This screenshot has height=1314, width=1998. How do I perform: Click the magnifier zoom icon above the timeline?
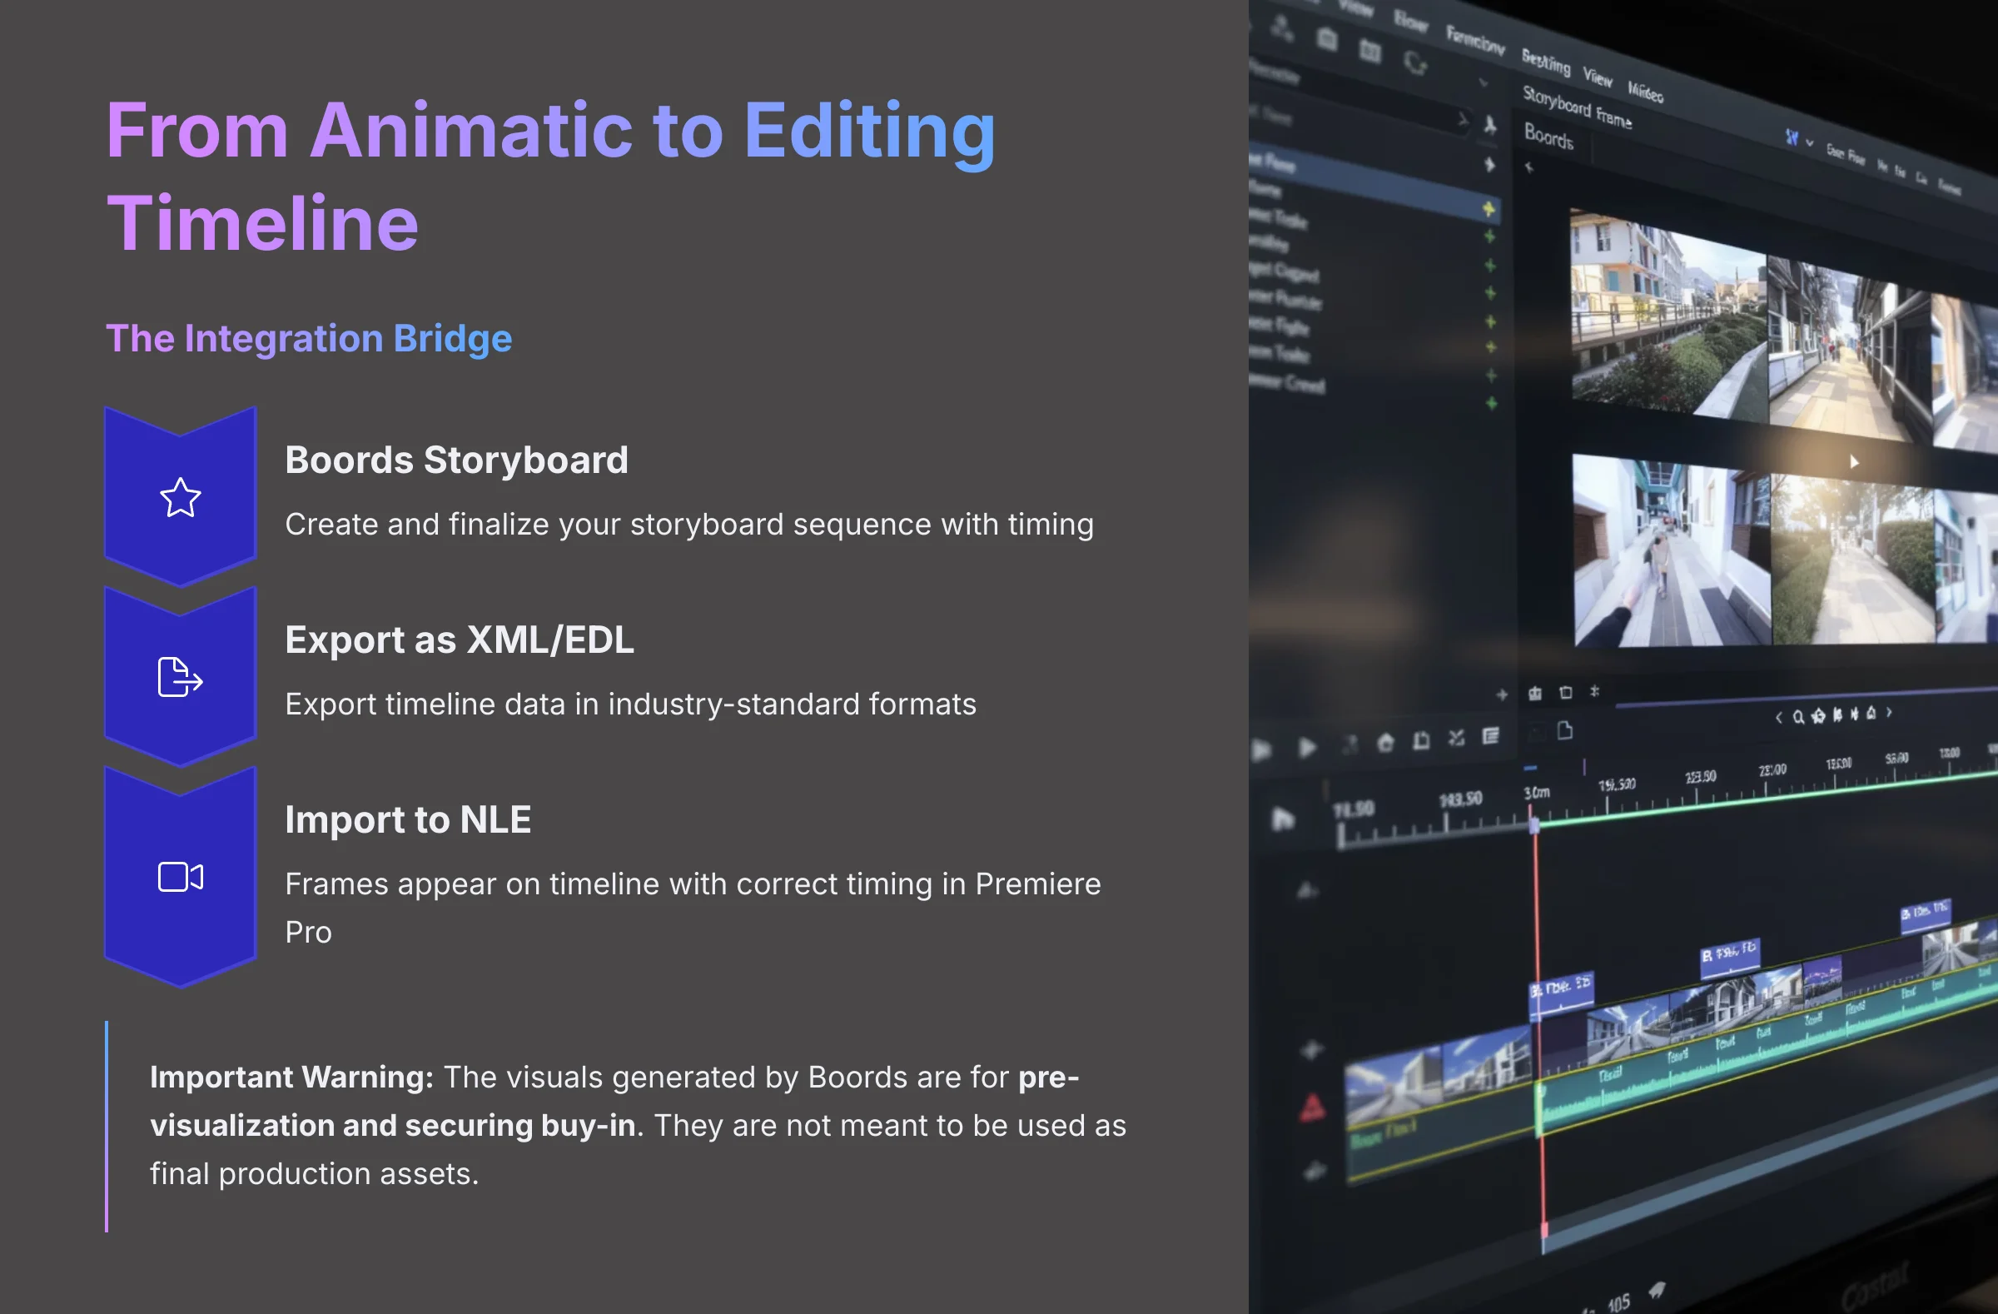point(1798,716)
